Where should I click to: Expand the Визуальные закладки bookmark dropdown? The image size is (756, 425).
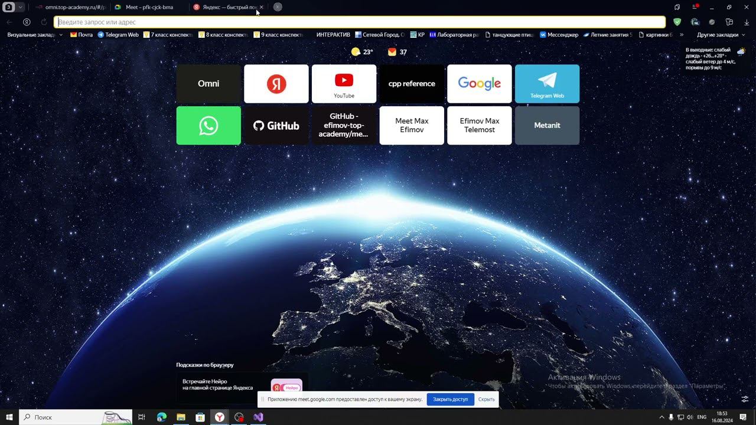(61, 35)
